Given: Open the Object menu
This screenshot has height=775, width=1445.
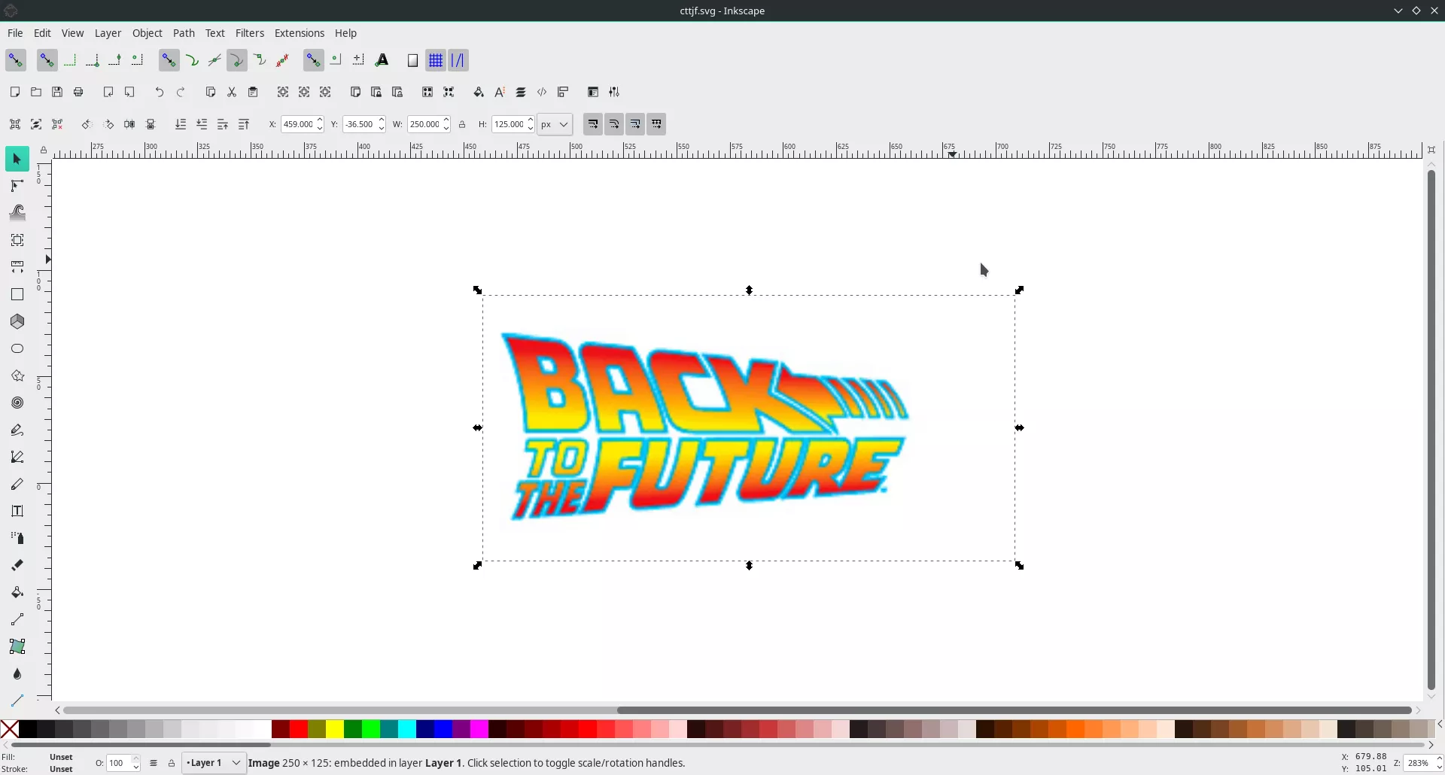Looking at the screenshot, I should coord(148,33).
